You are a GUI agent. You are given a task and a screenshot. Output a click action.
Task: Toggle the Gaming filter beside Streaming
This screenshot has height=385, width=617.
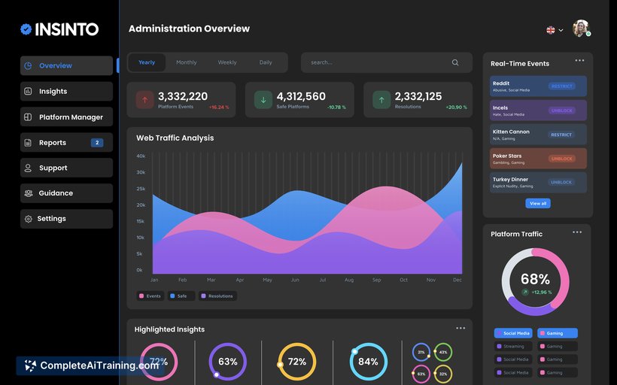(x=558, y=347)
